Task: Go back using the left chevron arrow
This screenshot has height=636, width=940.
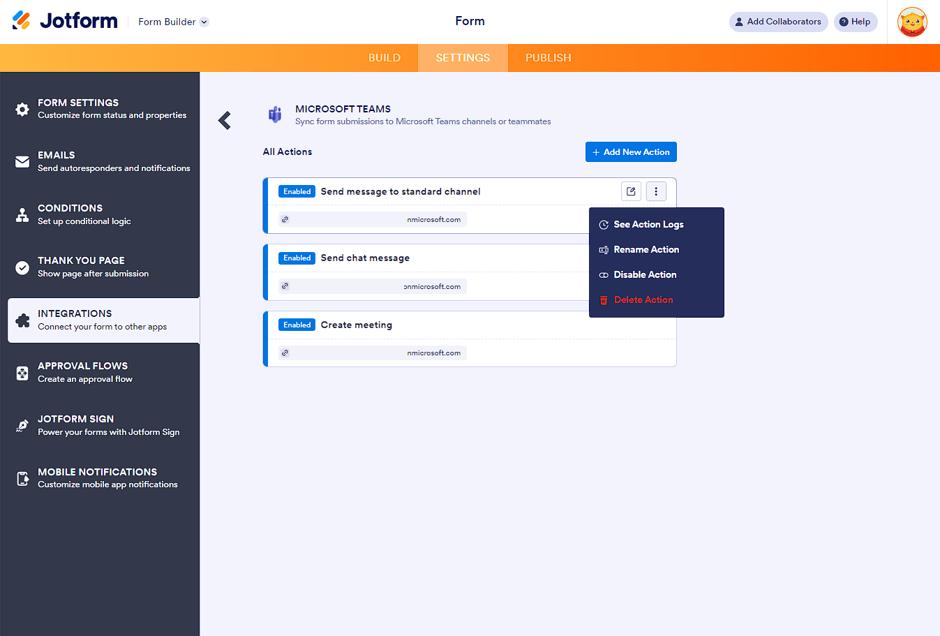Action: coord(225,121)
